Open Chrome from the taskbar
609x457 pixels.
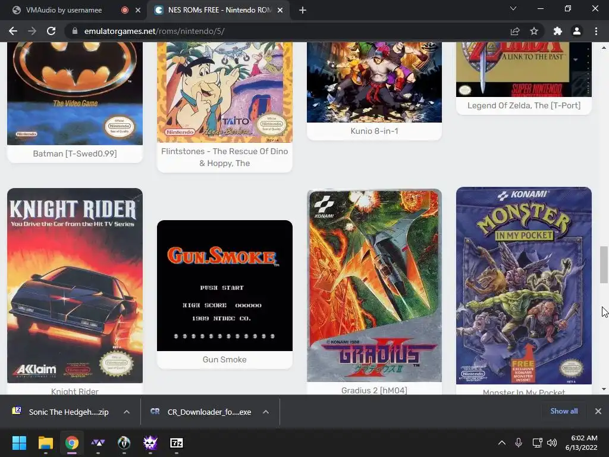pos(72,443)
